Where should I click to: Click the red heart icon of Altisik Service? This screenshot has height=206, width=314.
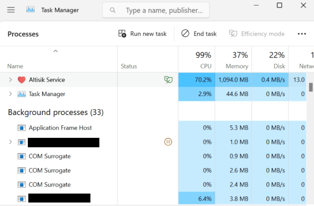21,80
